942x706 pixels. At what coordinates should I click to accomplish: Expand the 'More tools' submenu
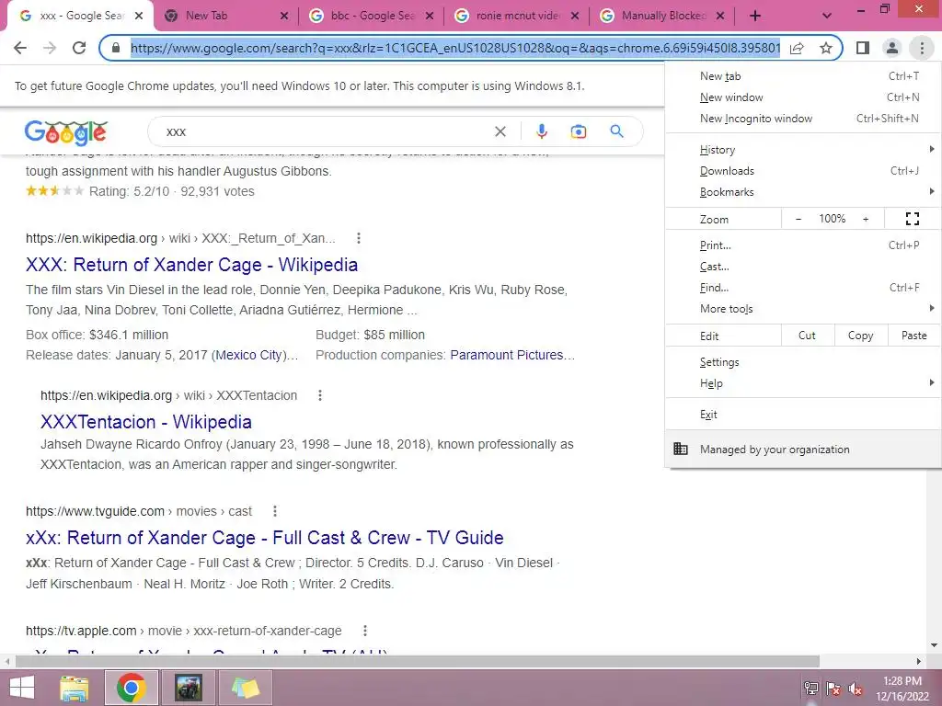click(x=803, y=309)
